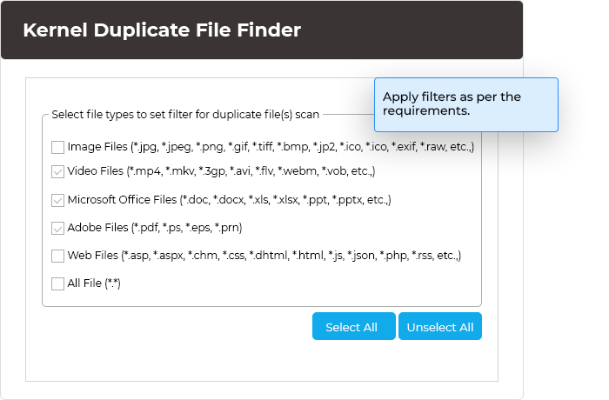Image resolution: width=609 pixels, height=400 pixels.
Task: Tick the All File (*.*) checkbox
Action: coord(58,283)
